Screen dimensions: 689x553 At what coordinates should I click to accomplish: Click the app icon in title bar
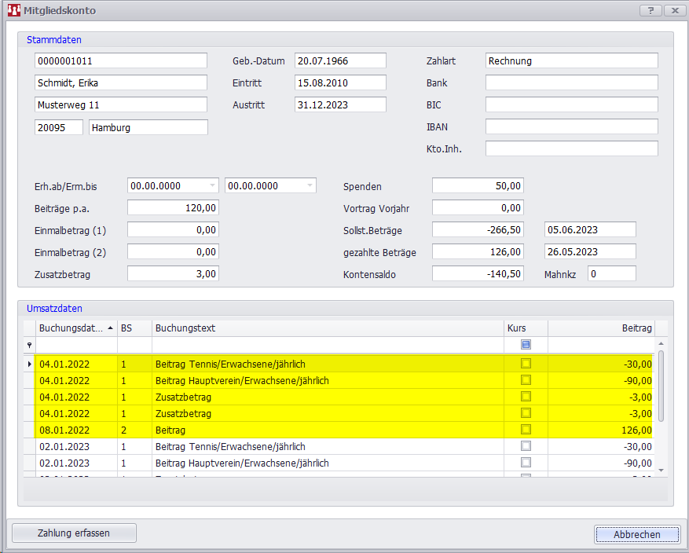click(13, 10)
